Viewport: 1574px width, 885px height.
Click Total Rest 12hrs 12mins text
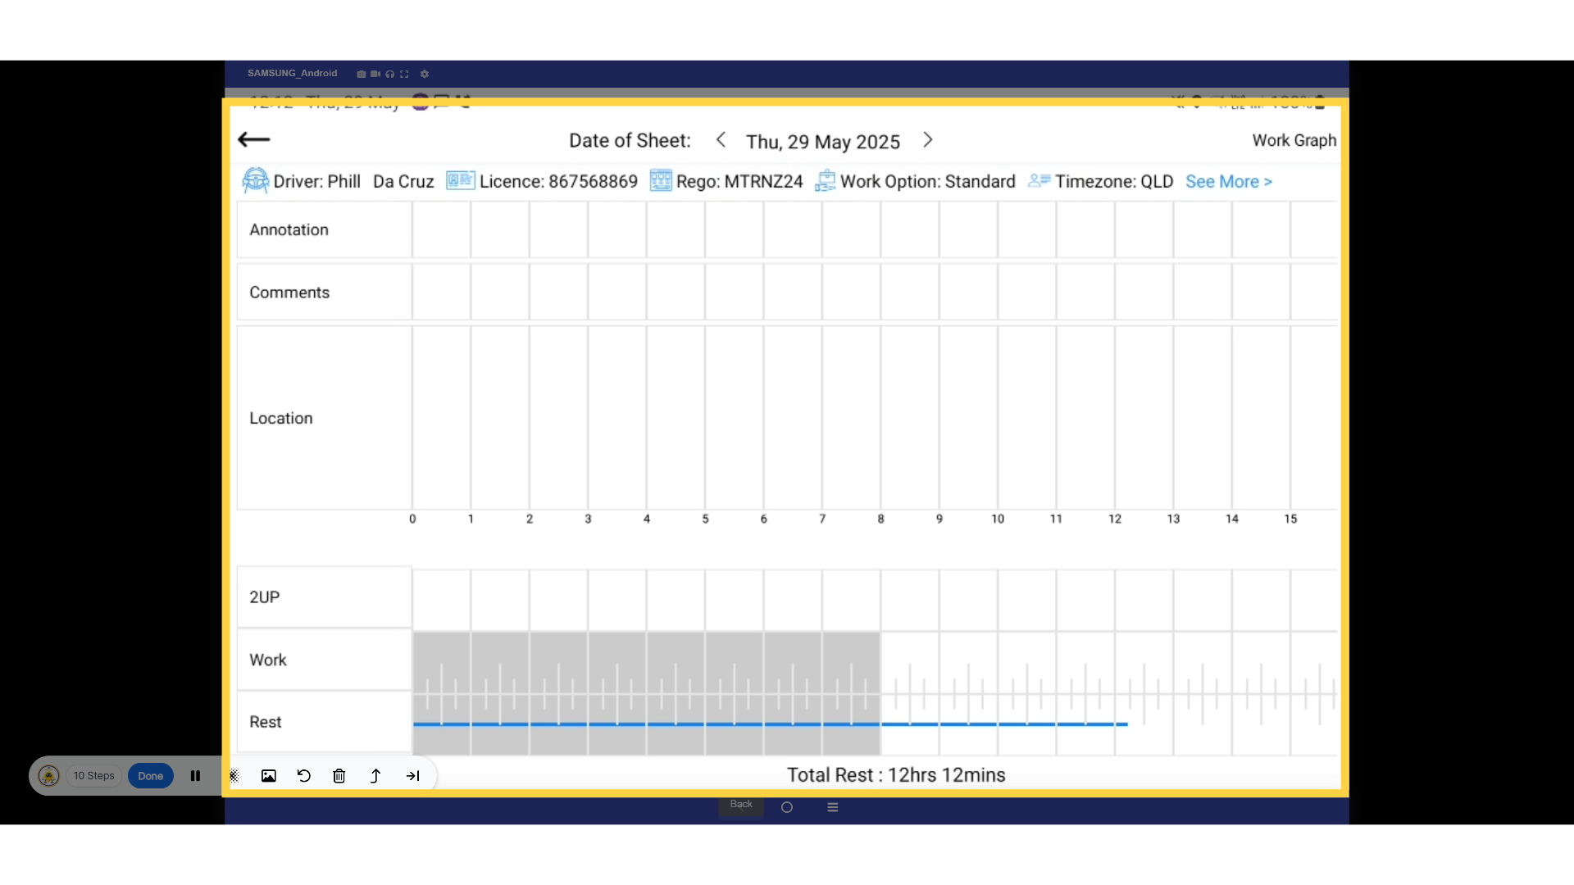tap(896, 775)
